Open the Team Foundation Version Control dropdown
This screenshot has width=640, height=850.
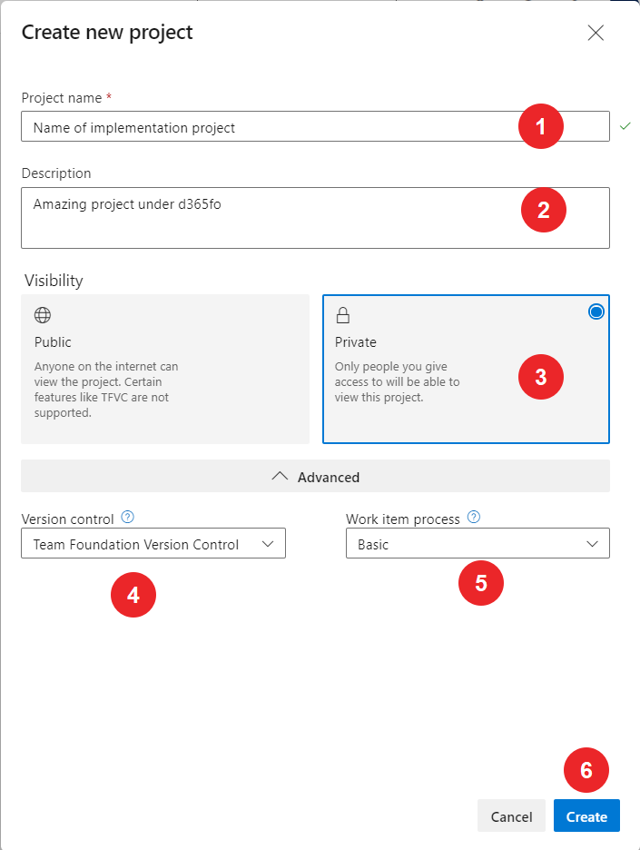[153, 543]
